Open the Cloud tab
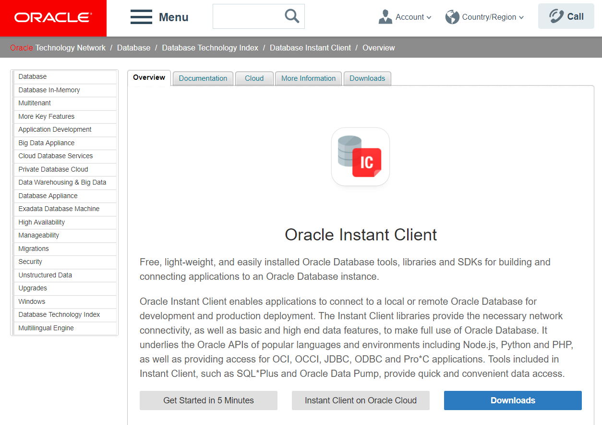This screenshot has width=602, height=425. 254,78
